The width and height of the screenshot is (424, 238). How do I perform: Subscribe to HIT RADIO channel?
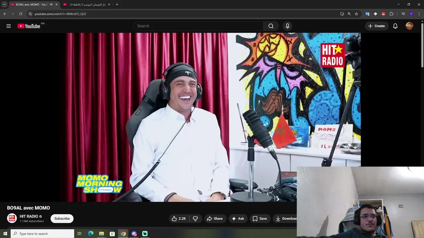coord(62,218)
